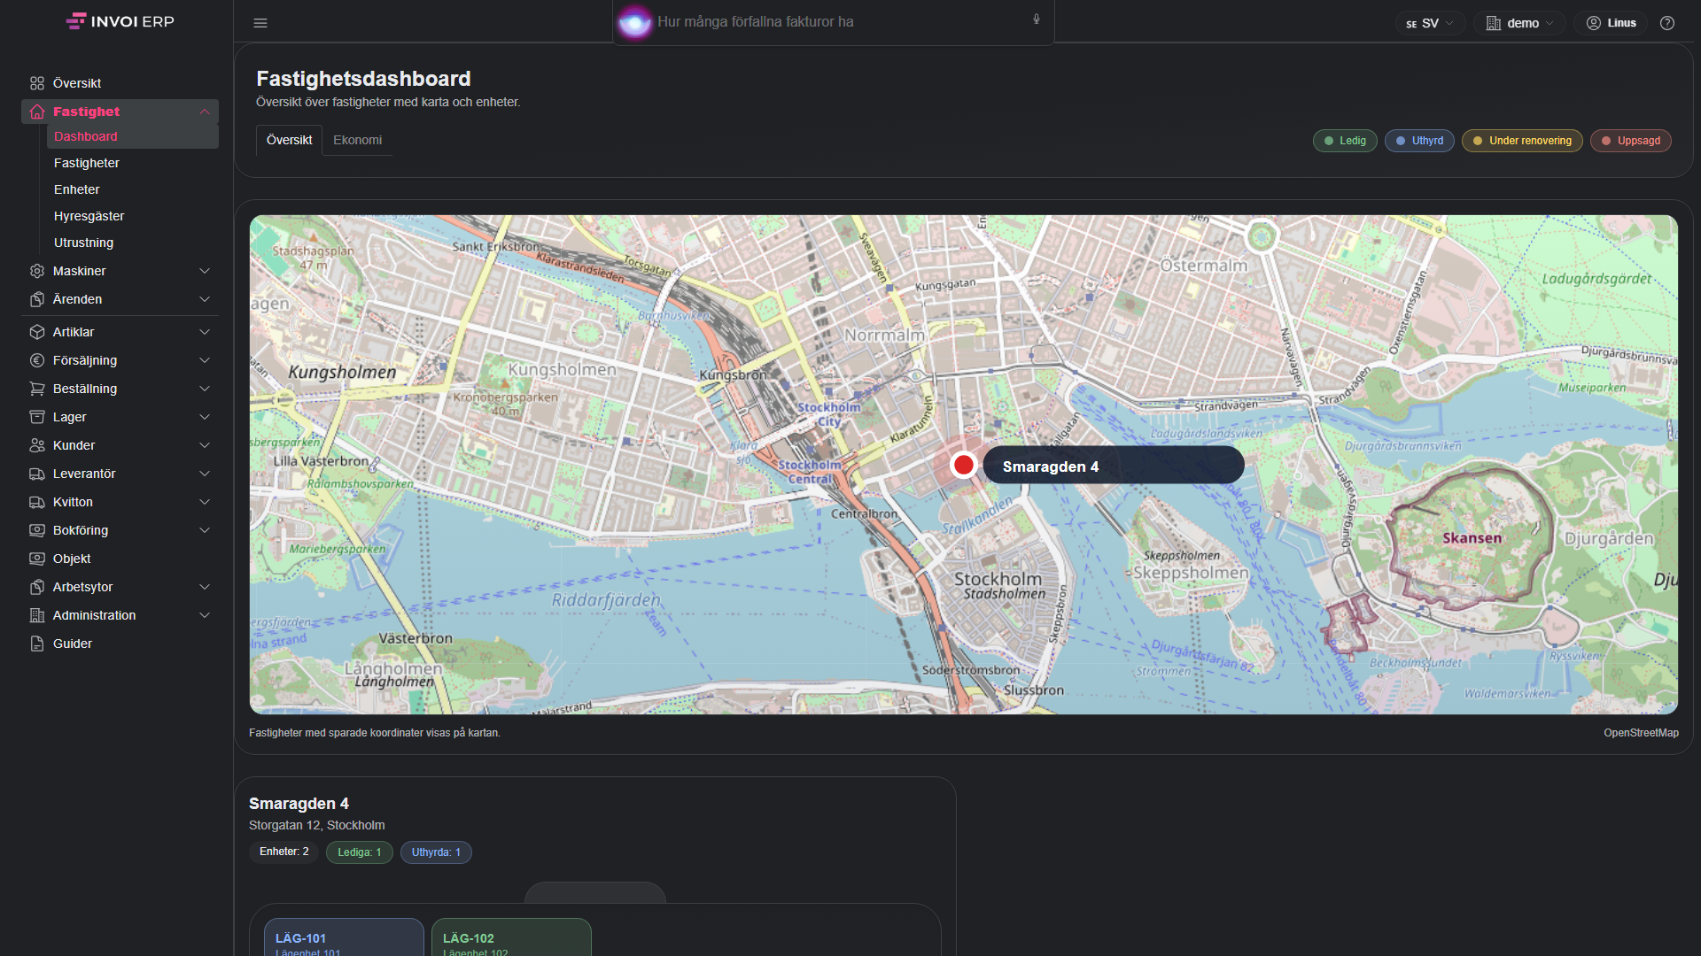
Task: Click the company building icon beside demo
Action: click(1494, 23)
